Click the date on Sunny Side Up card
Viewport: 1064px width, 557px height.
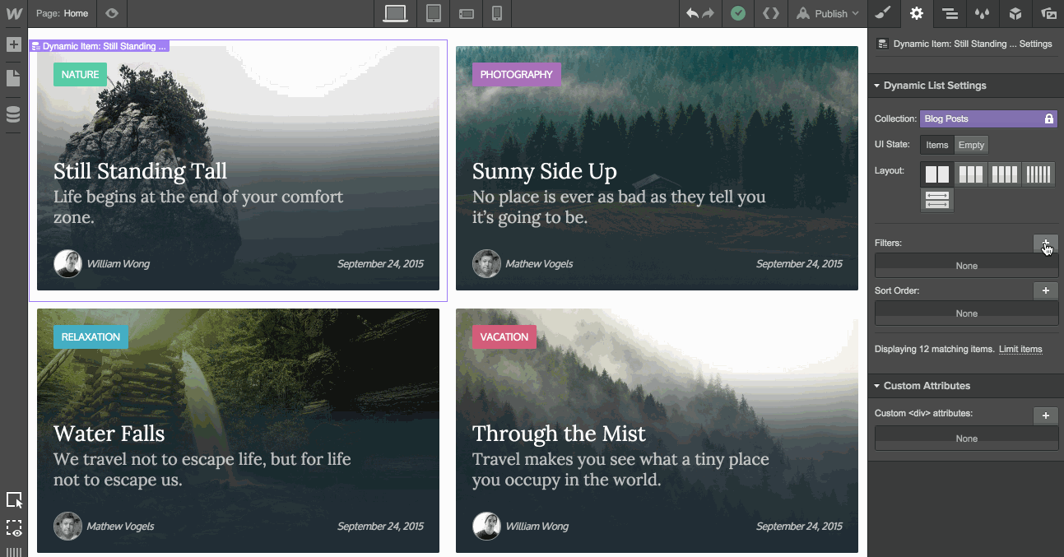[x=799, y=264]
